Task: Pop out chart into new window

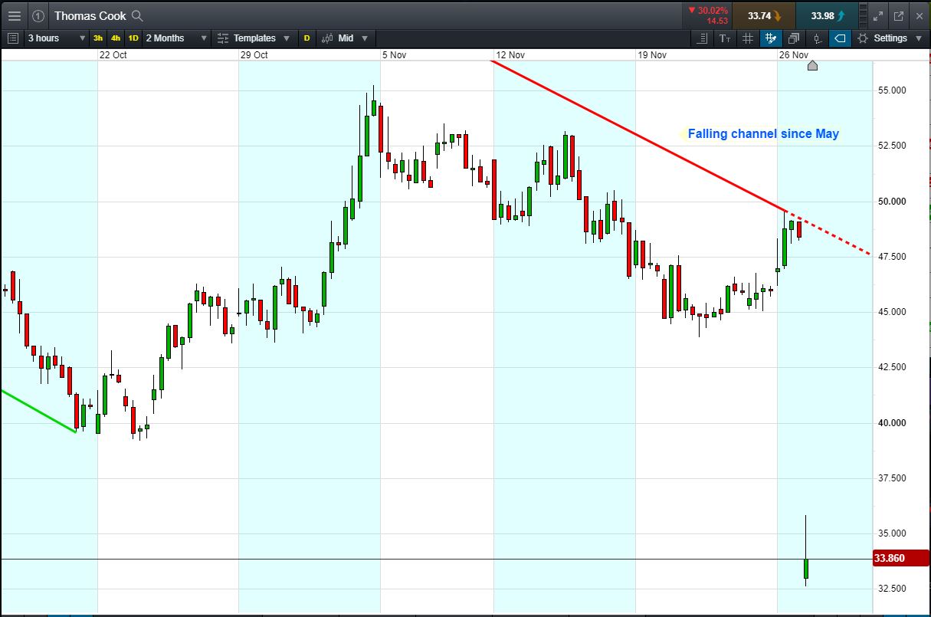Action: 899,15
